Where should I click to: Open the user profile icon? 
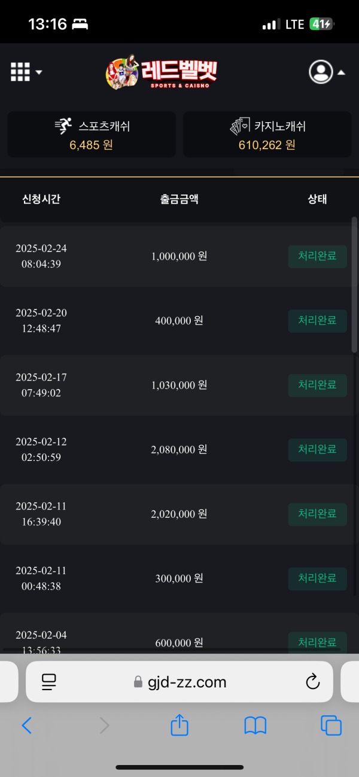point(321,72)
